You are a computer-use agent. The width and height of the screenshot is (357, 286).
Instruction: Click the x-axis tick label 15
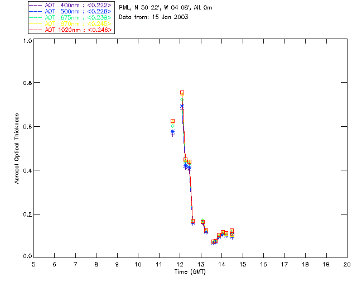click(243, 264)
